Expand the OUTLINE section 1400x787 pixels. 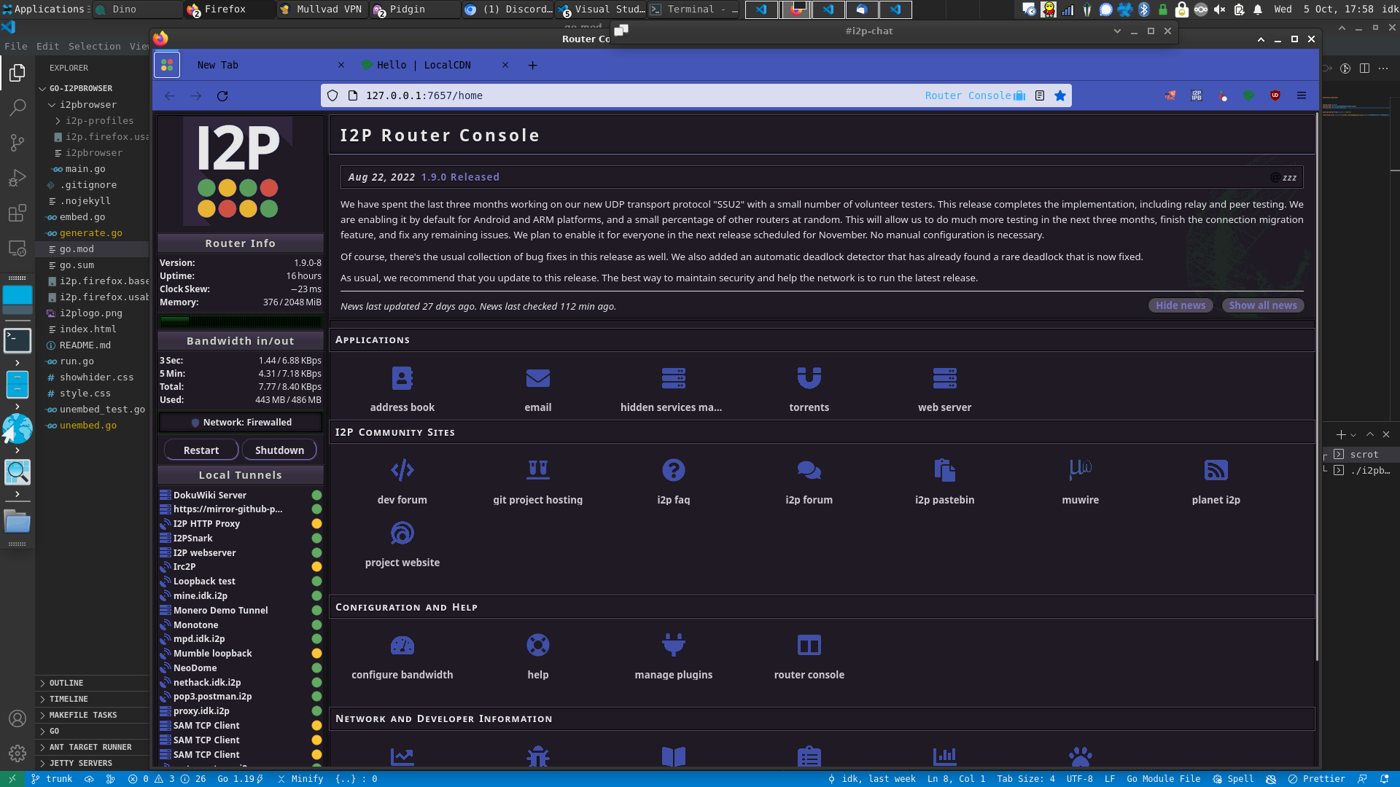93,683
